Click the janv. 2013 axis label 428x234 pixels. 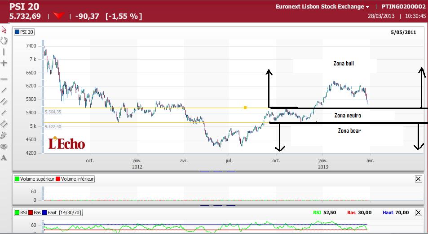(322, 164)
